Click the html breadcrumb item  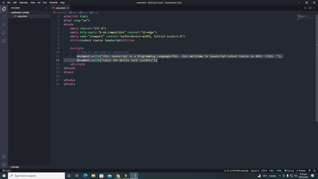coord(75,12)
